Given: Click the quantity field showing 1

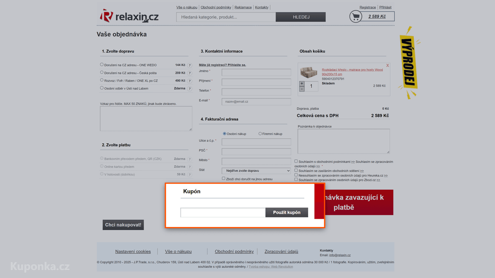Looking at the screenshot, I should click(312, 86).
